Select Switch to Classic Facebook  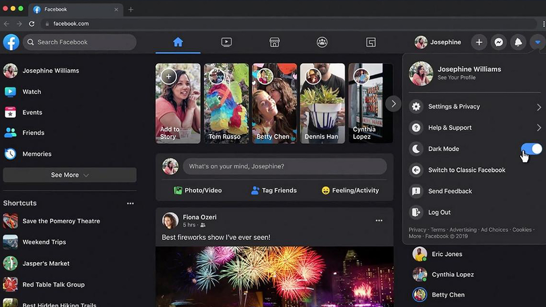tap(466, 170)
